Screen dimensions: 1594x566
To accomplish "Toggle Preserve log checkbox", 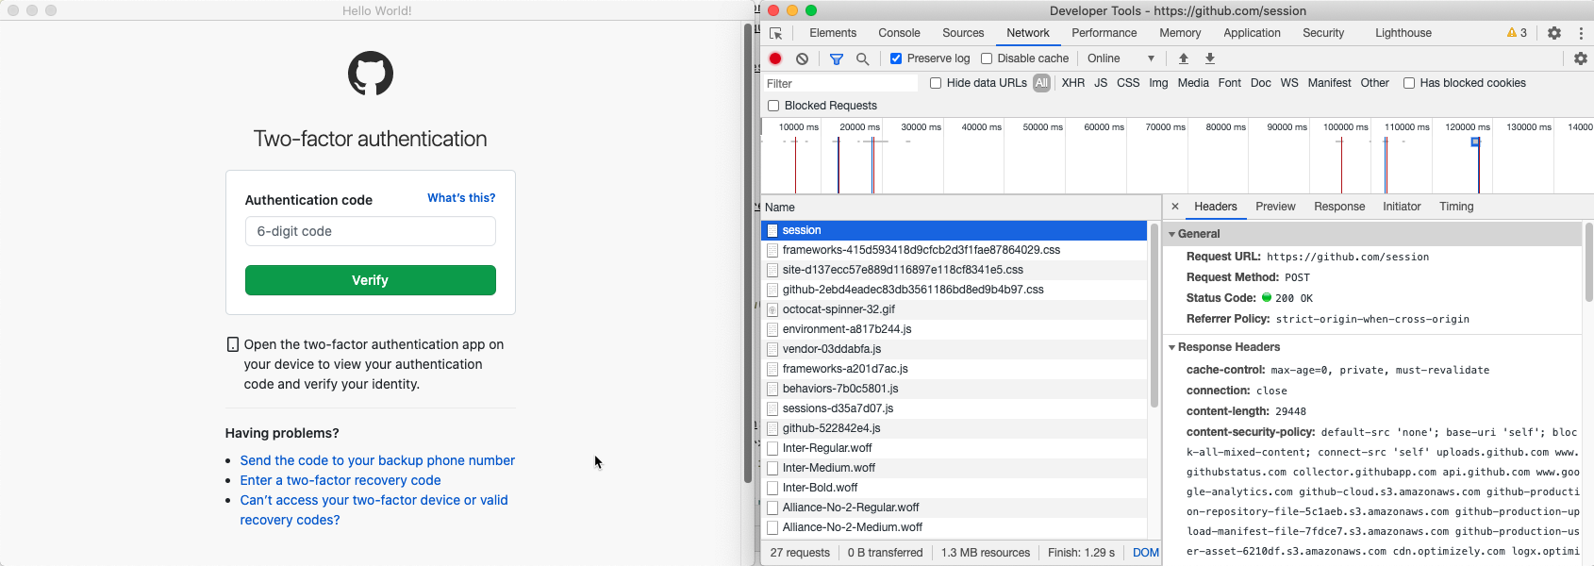I will 896,58.
